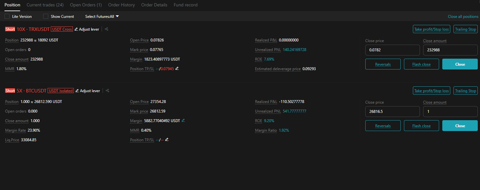Open the Order Details tab
480x190 pixels.
pos(154,5)
